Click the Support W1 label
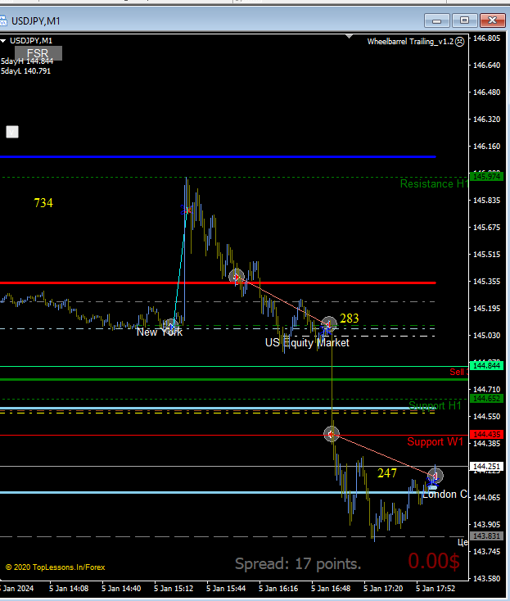The height and width of the screenshot is (601, 510). pyautogui.click(x=435, y=441)
